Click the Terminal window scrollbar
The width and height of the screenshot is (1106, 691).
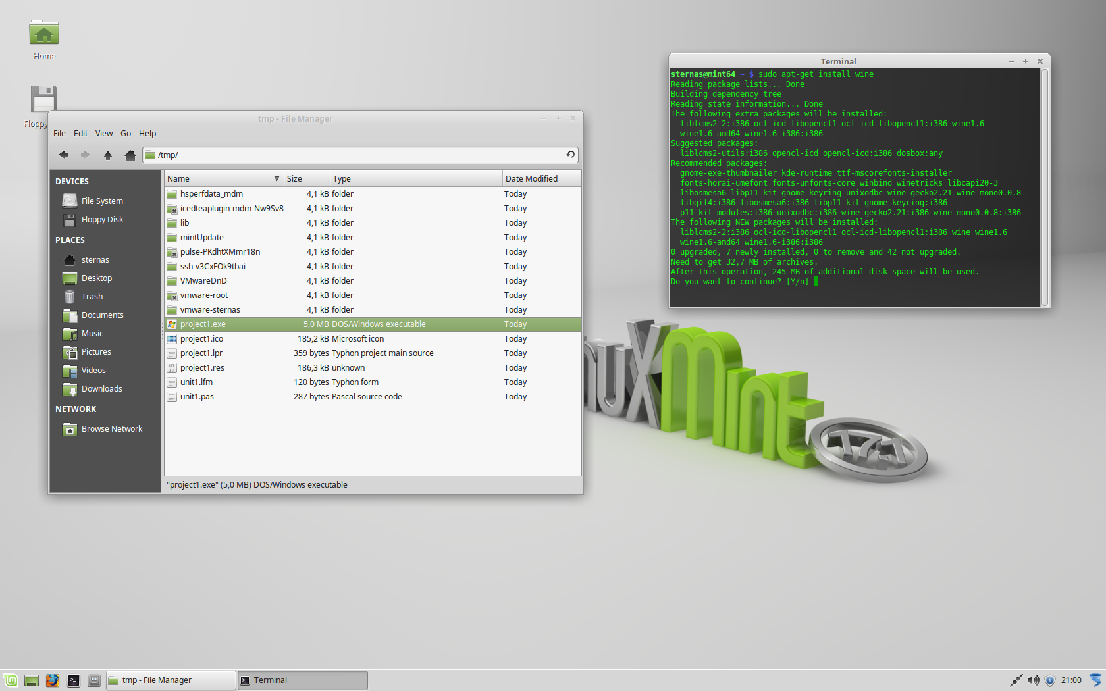click(1044, 187)
